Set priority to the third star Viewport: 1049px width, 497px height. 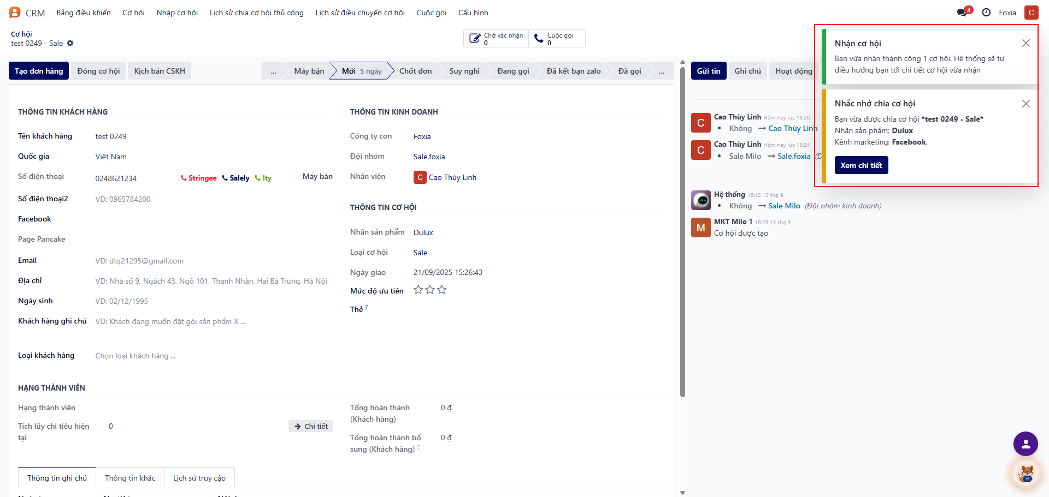442,290
